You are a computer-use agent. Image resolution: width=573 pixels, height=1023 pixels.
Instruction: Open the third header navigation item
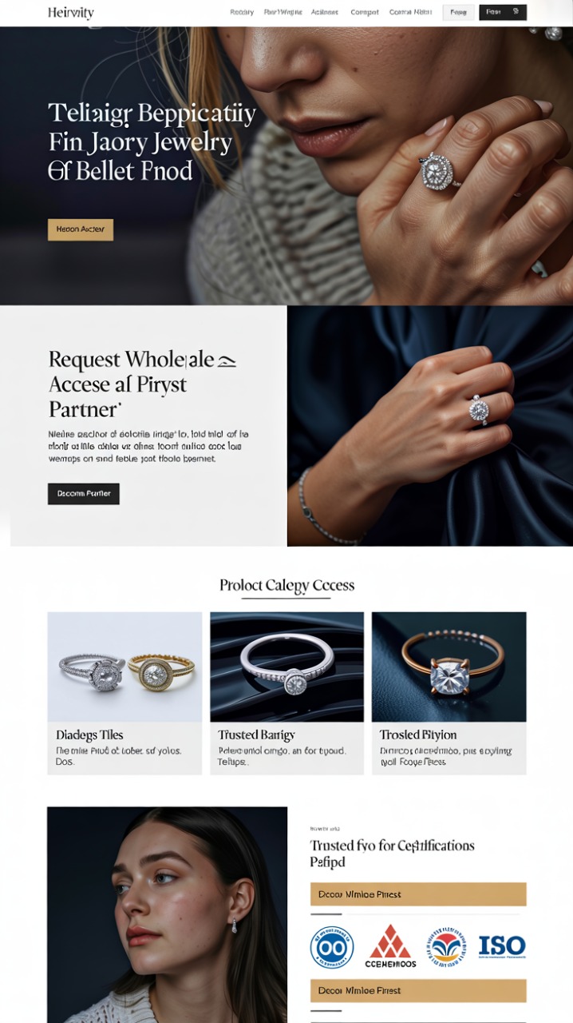tap(325, 12)
